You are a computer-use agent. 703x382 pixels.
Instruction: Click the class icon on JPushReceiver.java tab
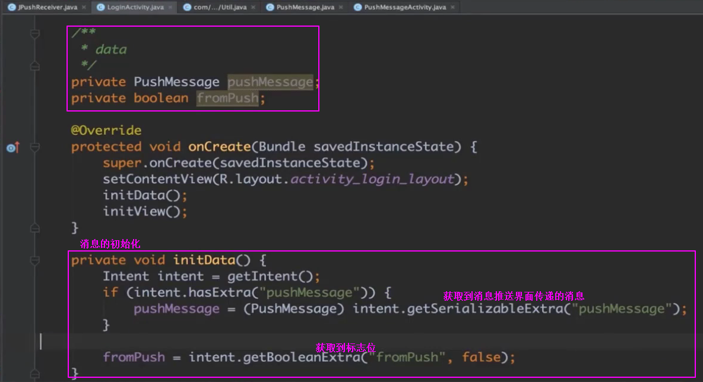tap(11, 7)
